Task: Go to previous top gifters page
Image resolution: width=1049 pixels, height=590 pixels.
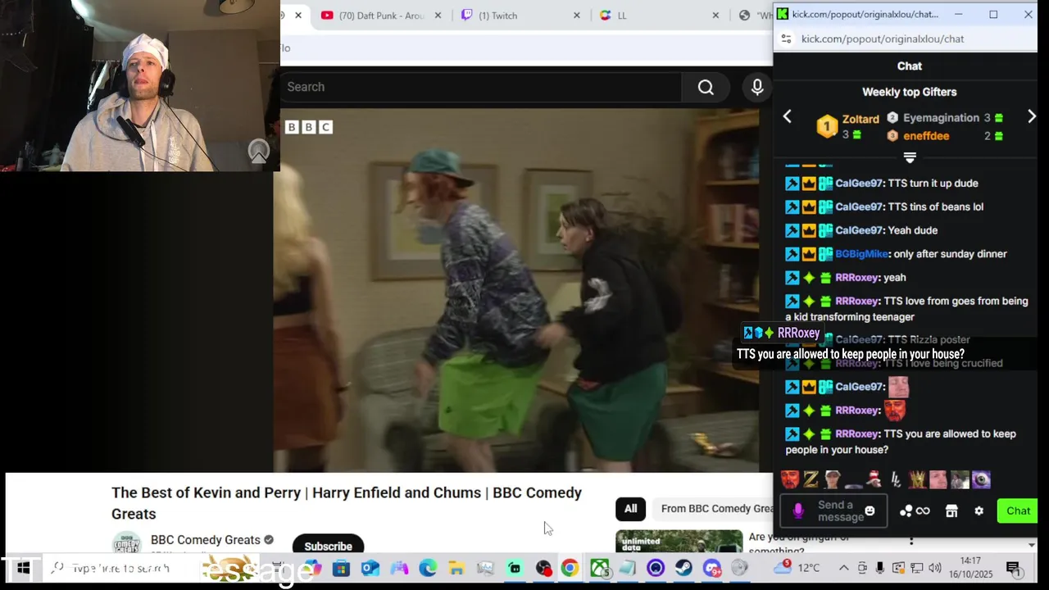Action: pyautogui.click(x=787, y=117)
